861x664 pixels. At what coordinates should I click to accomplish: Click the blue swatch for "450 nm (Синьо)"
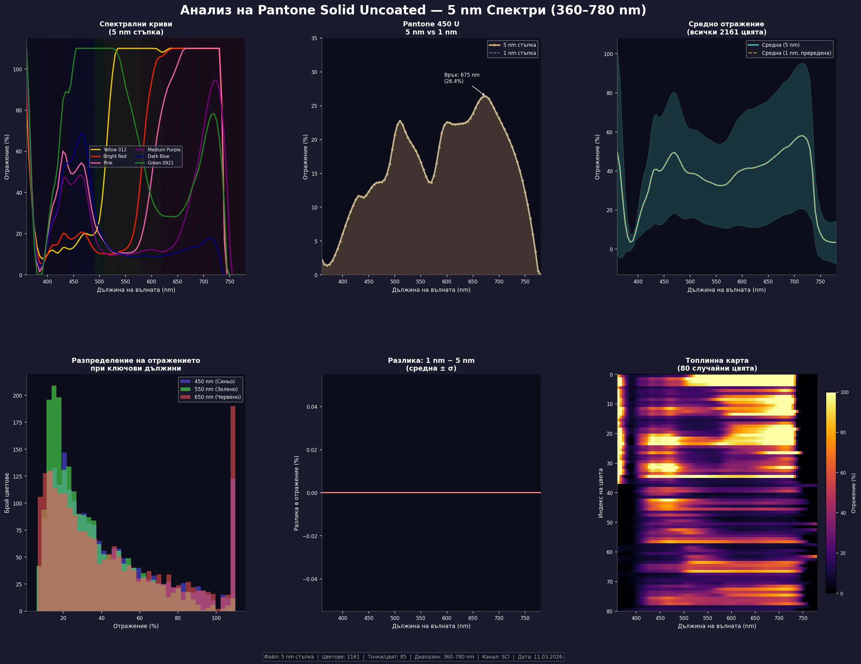point(185,381)
